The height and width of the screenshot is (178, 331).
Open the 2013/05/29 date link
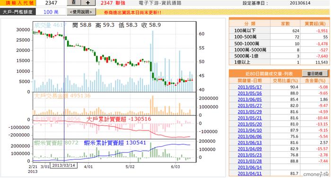250,112
